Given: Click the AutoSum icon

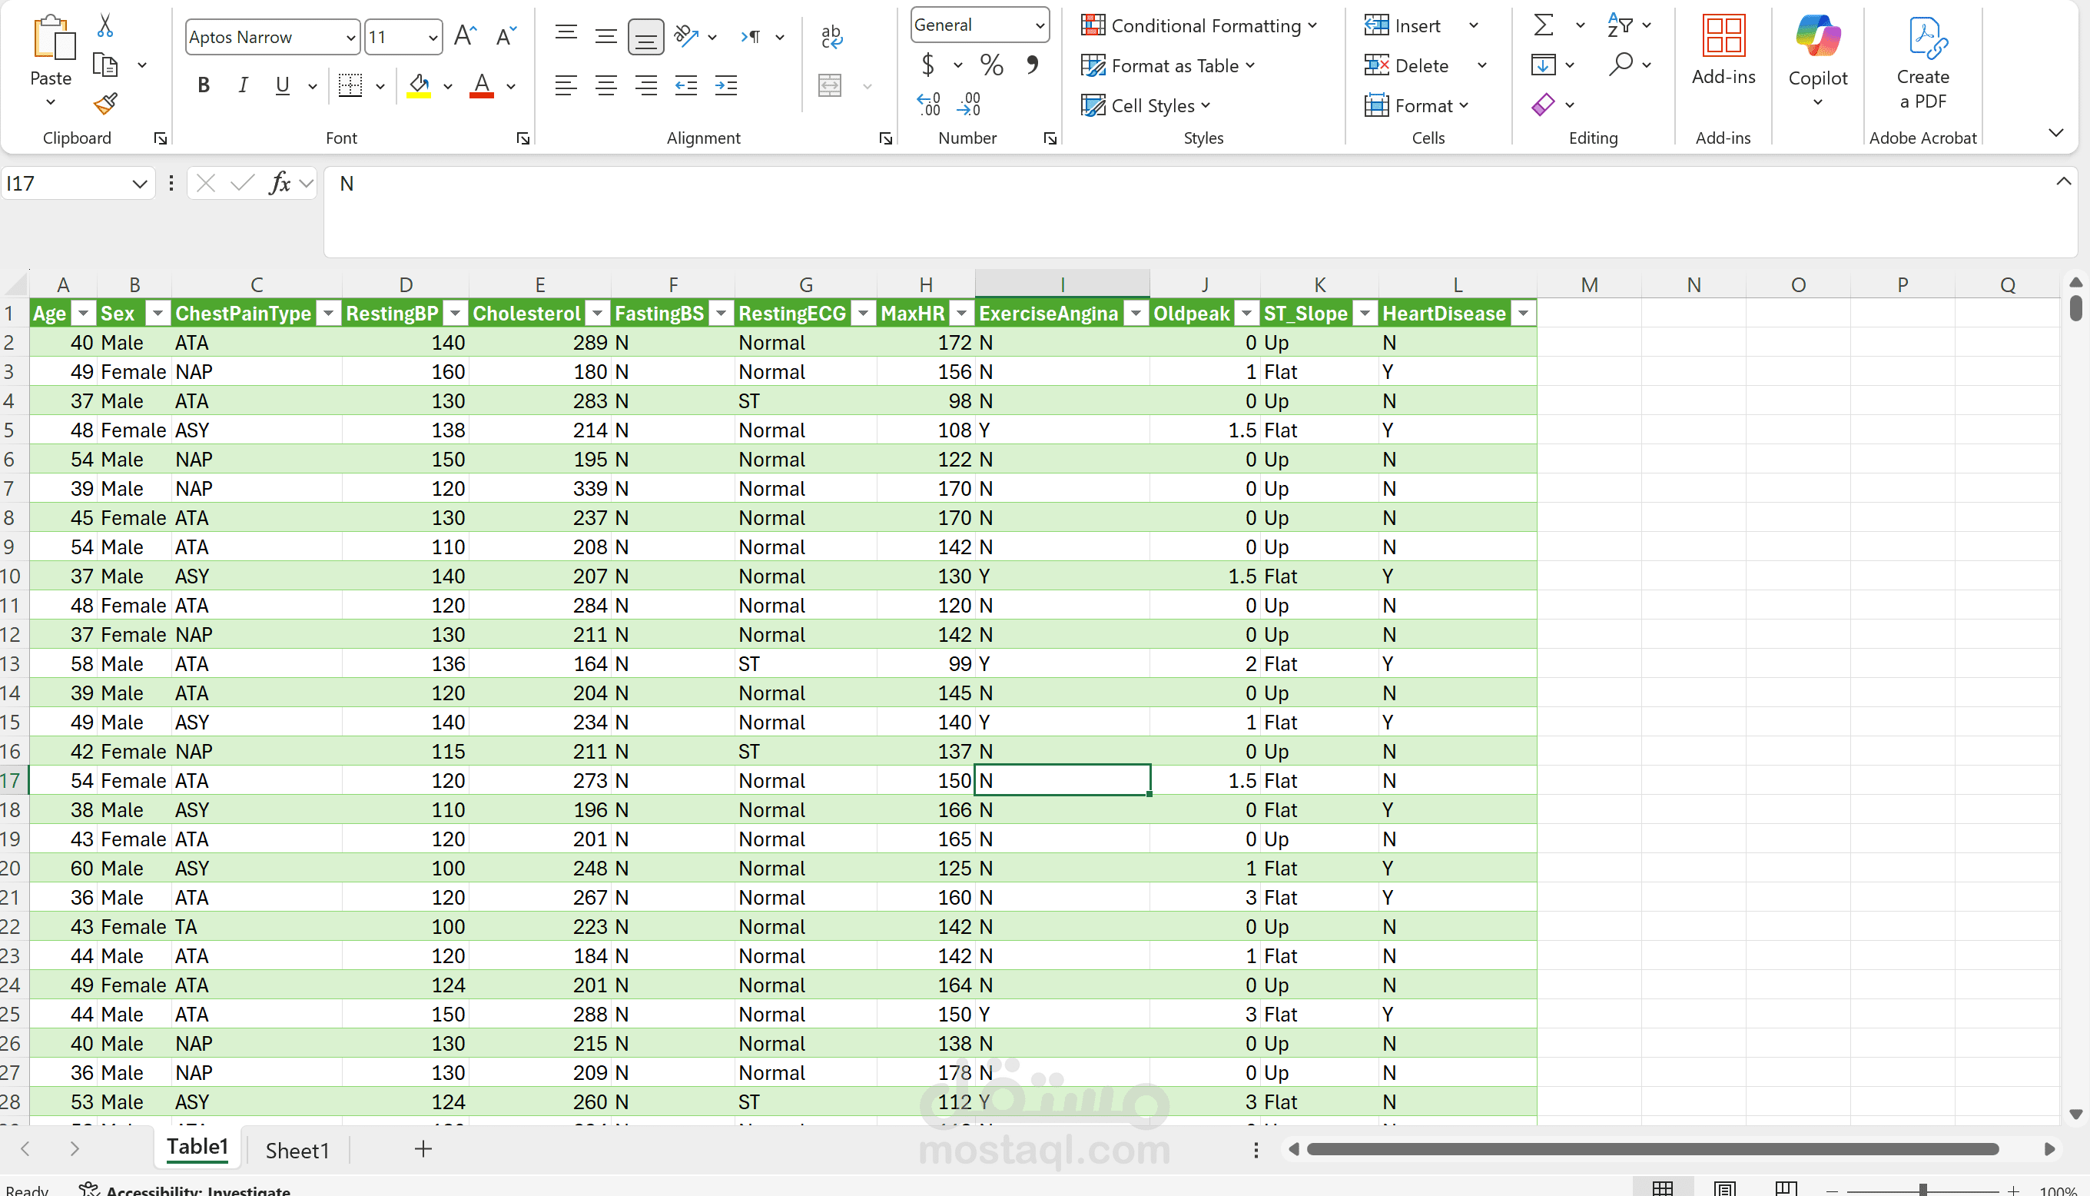Looking at the screenshot, I should point(1541,25).
